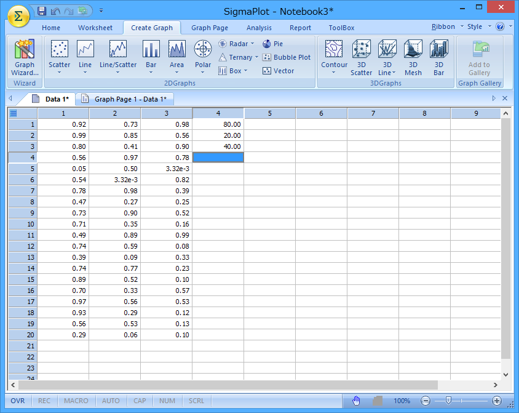Open the Ribbon options menu

point(447,26)
